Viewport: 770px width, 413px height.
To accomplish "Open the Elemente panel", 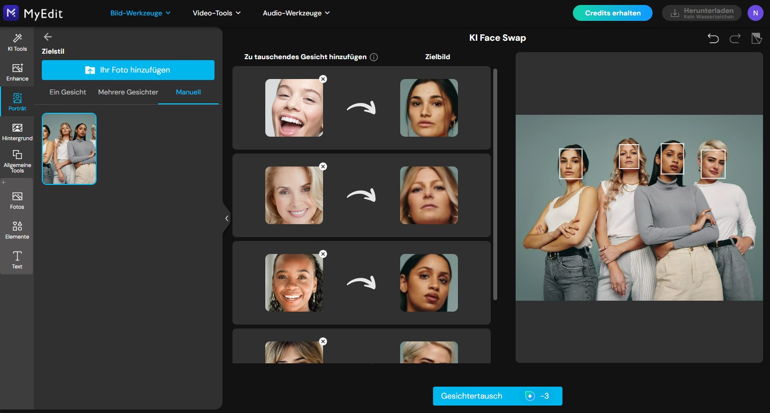I will tap(17, 230).
